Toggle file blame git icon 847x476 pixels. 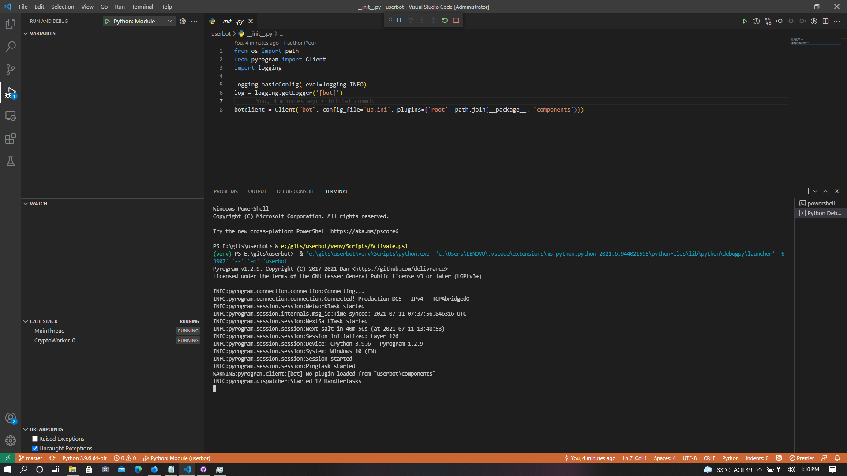click(814, 21)
